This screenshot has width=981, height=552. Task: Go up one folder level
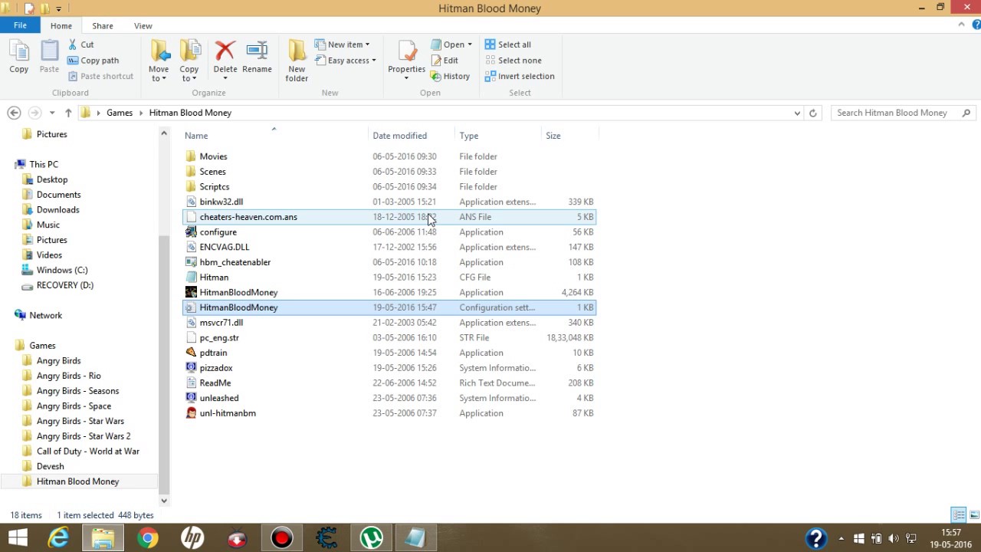tap(68, 113)
